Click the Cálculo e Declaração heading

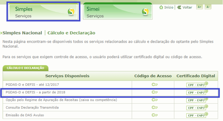pos(71,33)
